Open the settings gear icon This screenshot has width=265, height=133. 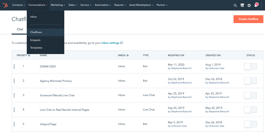pyautogui.click(x=249, y=5)
